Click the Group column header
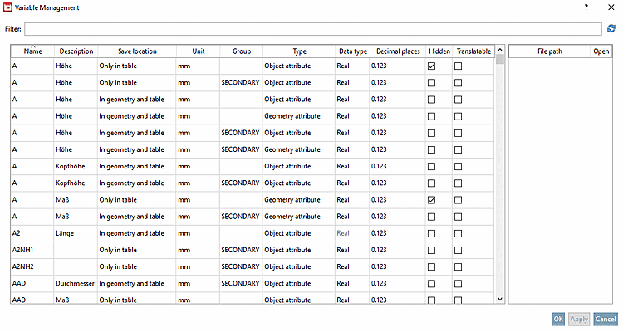The image size is (623, 332). tap(241, 51)
